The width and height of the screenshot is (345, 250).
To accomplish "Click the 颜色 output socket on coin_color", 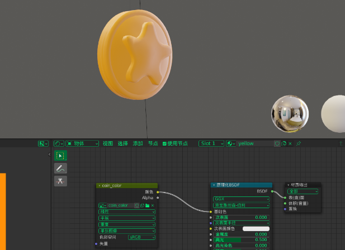I will [158, 192].
